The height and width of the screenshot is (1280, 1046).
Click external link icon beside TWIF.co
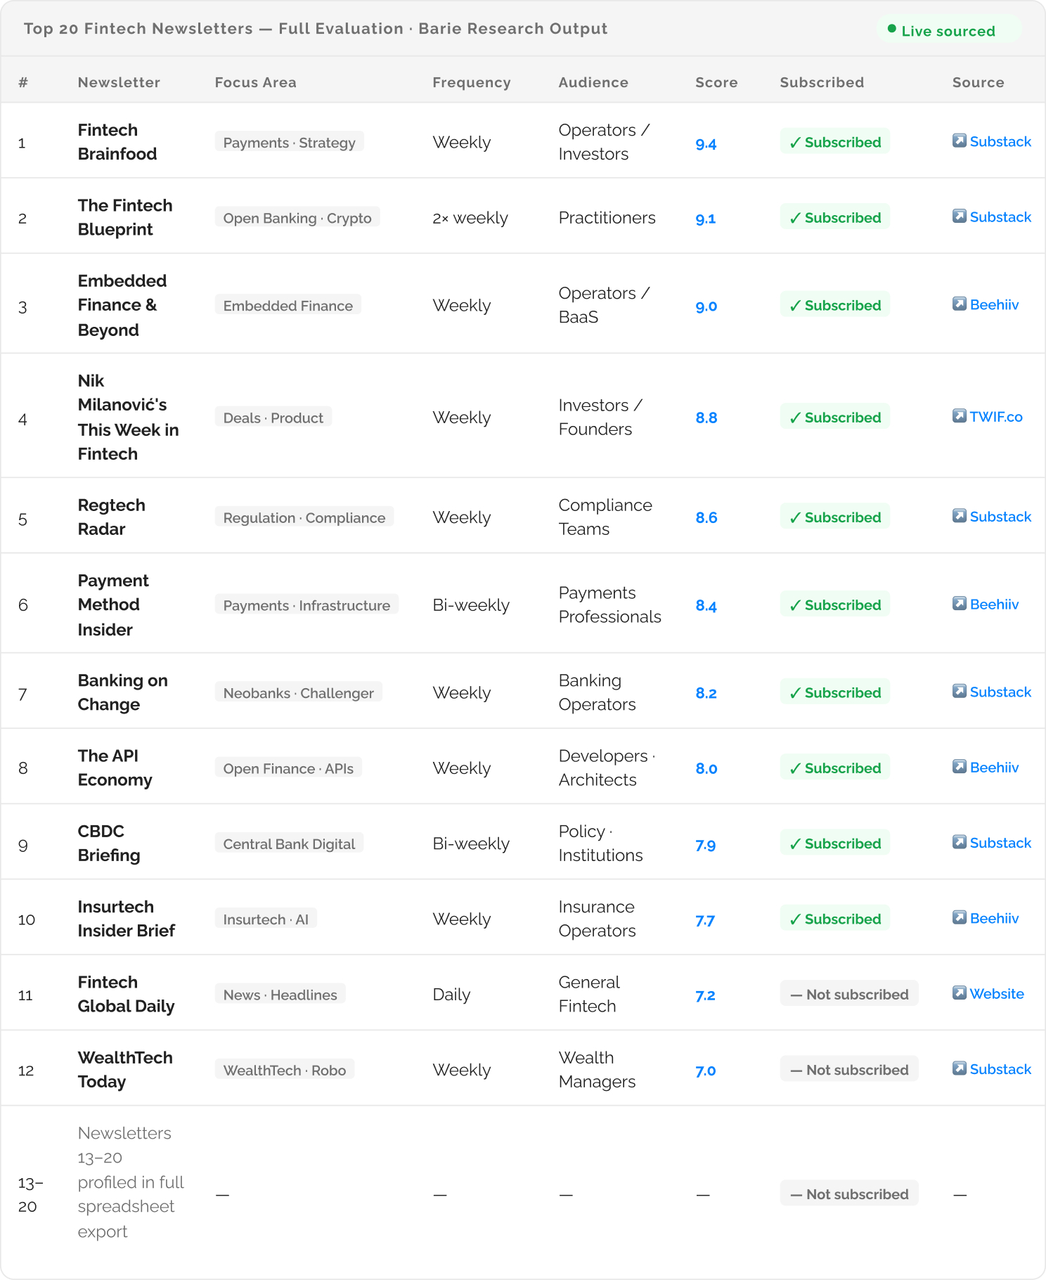point(959,415)
